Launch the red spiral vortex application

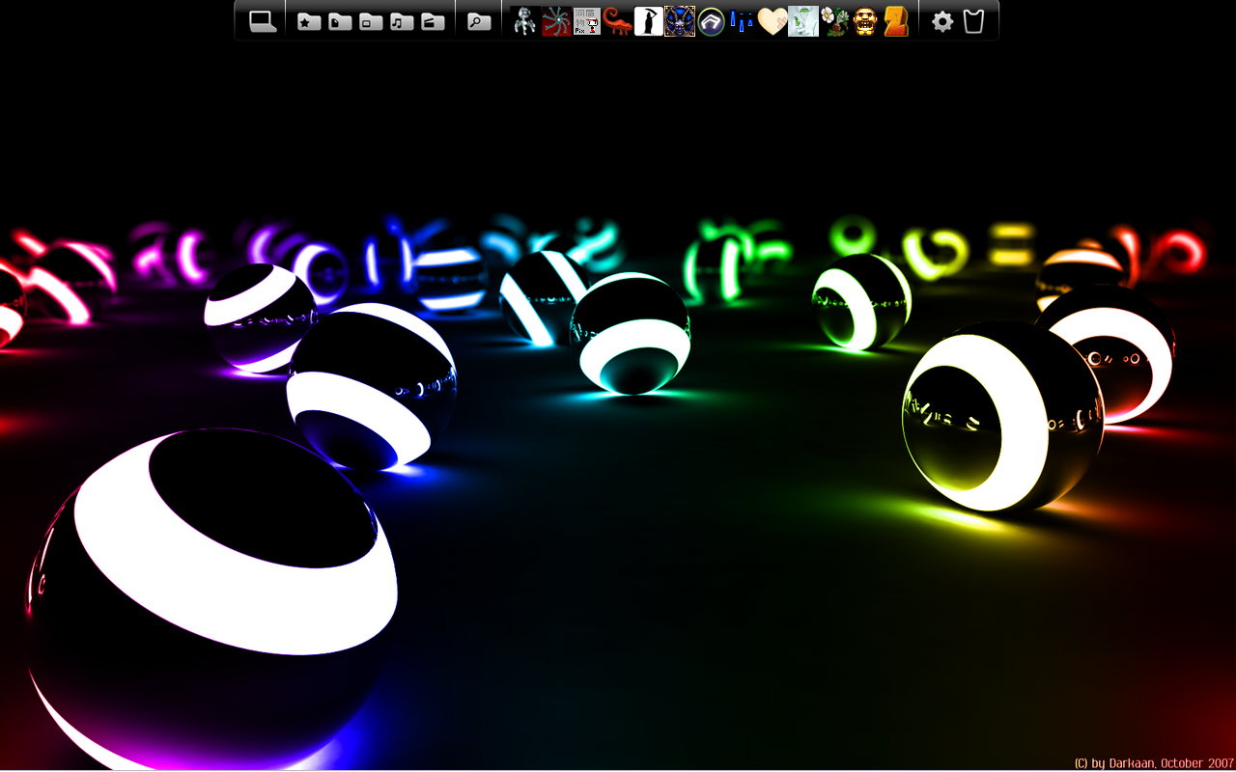[x=556, y=21]
